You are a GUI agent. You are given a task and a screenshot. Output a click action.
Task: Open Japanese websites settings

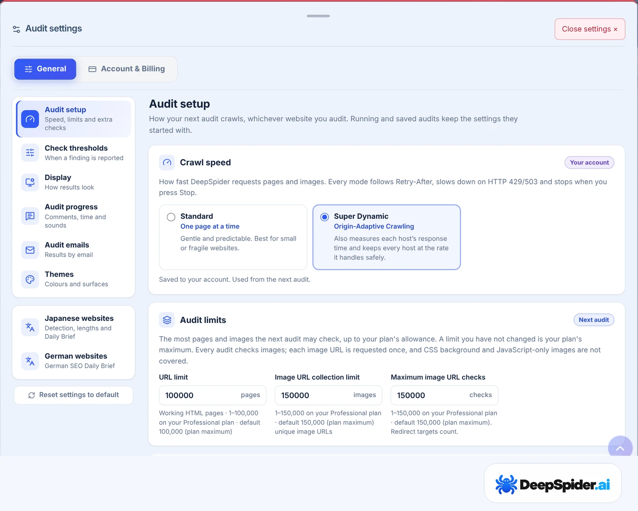(74, 327)
